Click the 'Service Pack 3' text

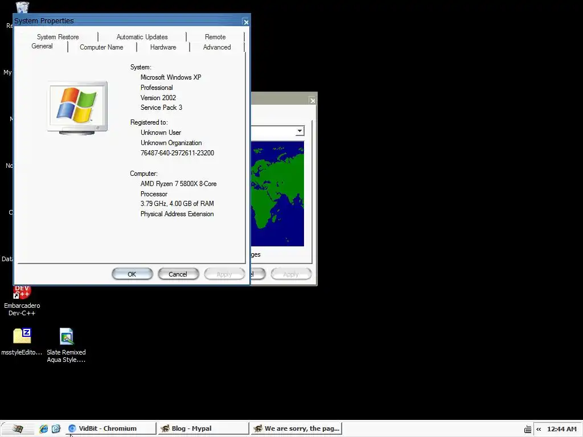[x=161, y=108]
